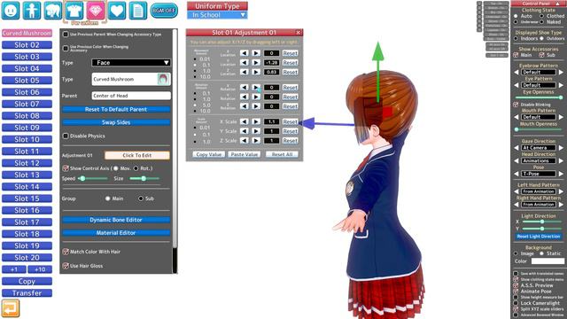The image size is (567, 319).
Task: Open Parent Center of Head field
Action: point(131,96)
